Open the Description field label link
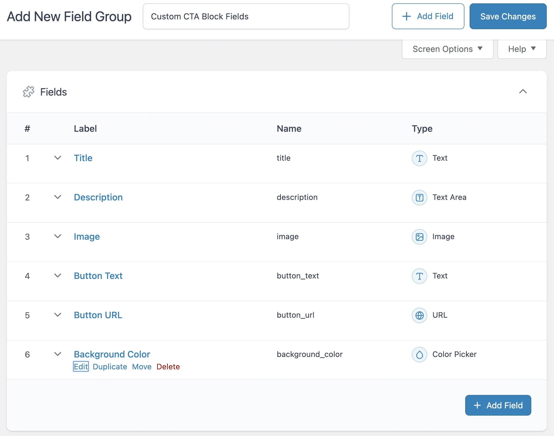 [x=98, y=197]
